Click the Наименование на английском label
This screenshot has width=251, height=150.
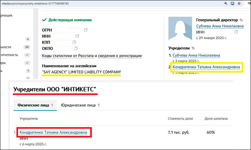pyautogui.click(x=69, y=66)
